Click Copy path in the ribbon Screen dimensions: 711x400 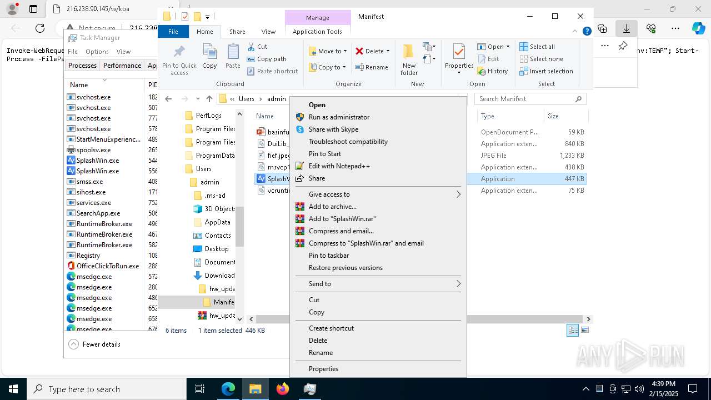click(267, 59)
